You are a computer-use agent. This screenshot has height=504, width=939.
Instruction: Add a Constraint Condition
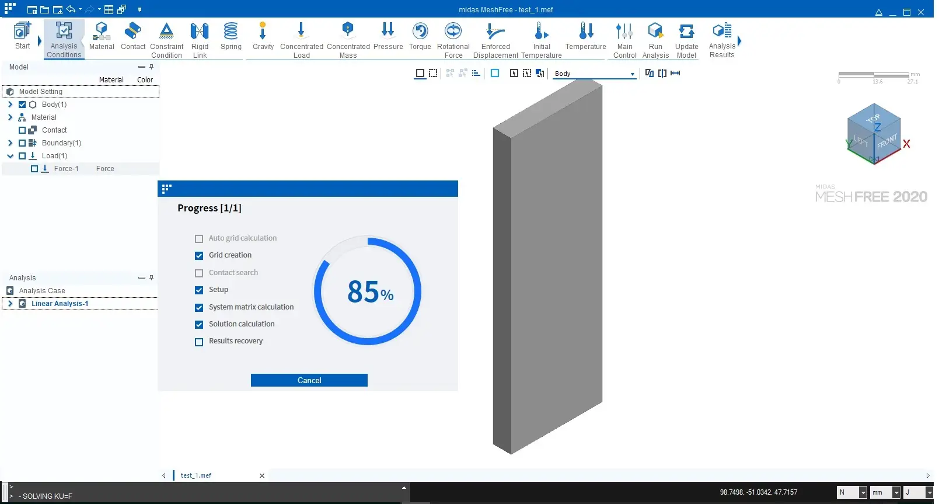166,40
